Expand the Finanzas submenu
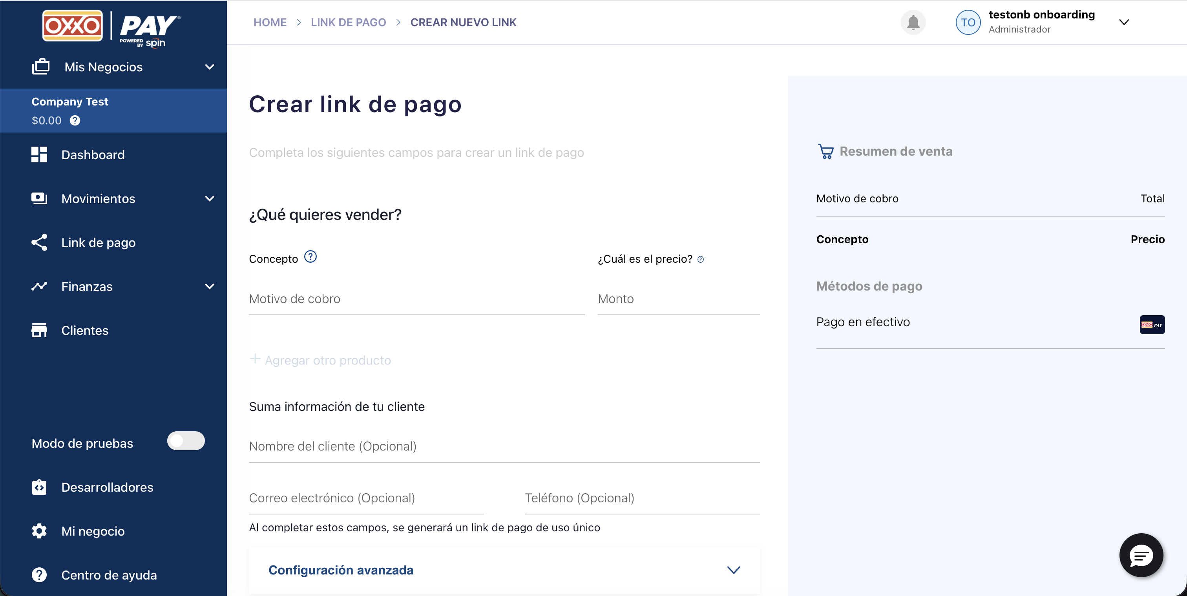 [209, 287]
